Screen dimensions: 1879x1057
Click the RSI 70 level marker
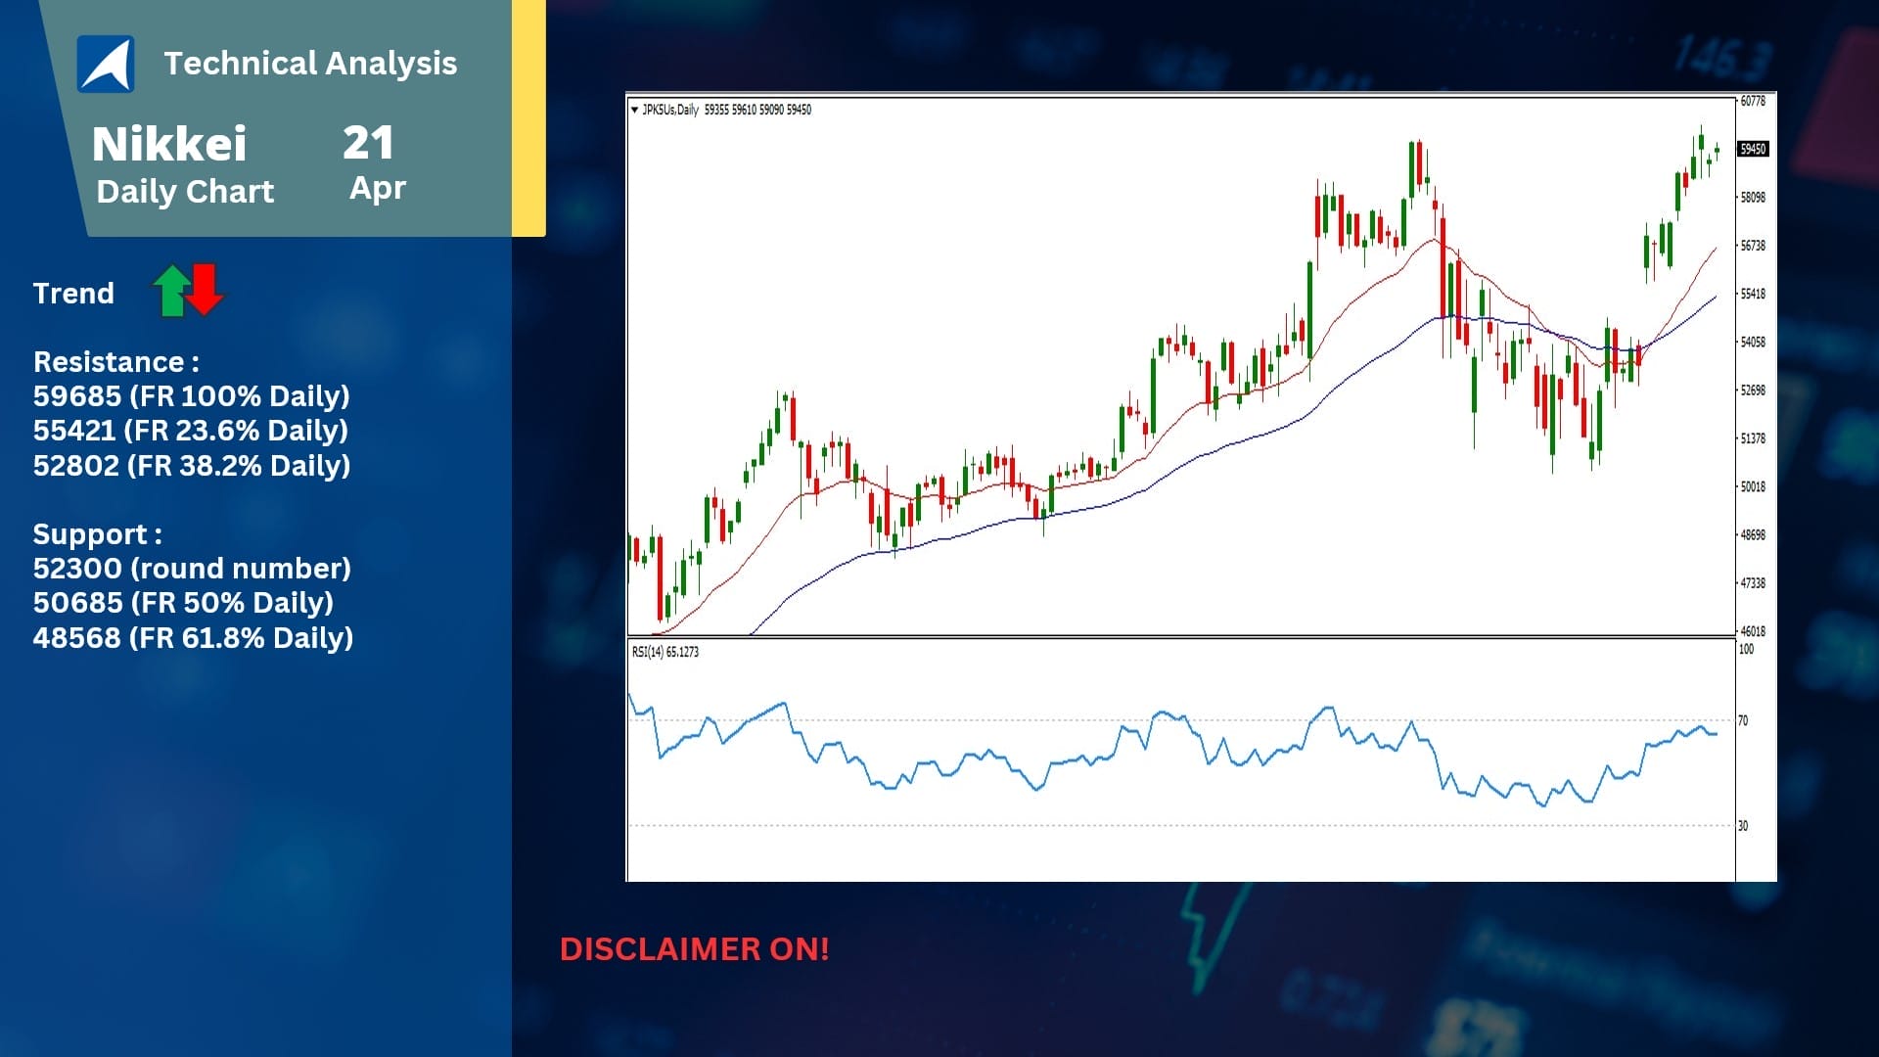tap(1743, 721)
